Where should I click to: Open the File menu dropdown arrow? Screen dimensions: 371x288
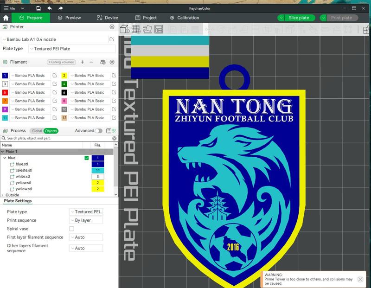click(x=22, y=8)
